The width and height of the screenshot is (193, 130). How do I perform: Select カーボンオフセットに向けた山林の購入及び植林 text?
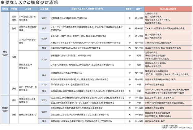click(167, 90)
